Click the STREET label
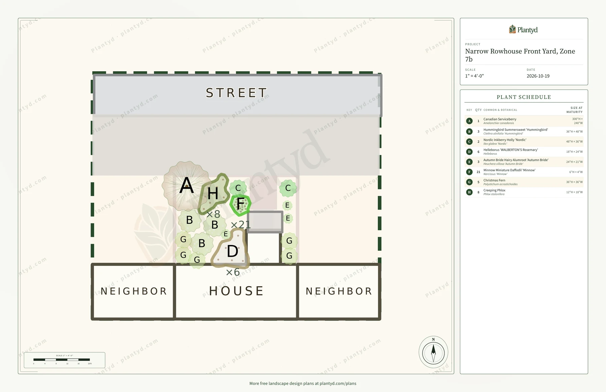Viewport: 606px width, 392px height. (x=237, y=93)
